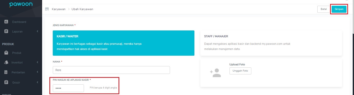
Task: Click Ubah Karyawan breadcrumb text
Action: pyautogui.click(x=82, y=9)
